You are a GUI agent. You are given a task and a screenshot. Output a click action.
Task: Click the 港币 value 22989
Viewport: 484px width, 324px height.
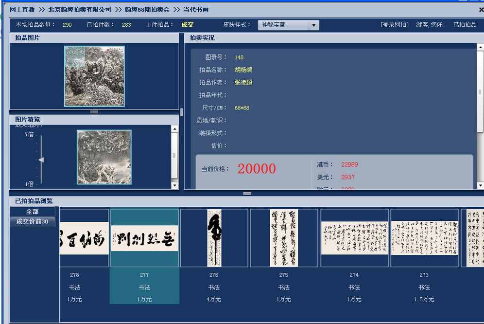click(x=349, y=164)
